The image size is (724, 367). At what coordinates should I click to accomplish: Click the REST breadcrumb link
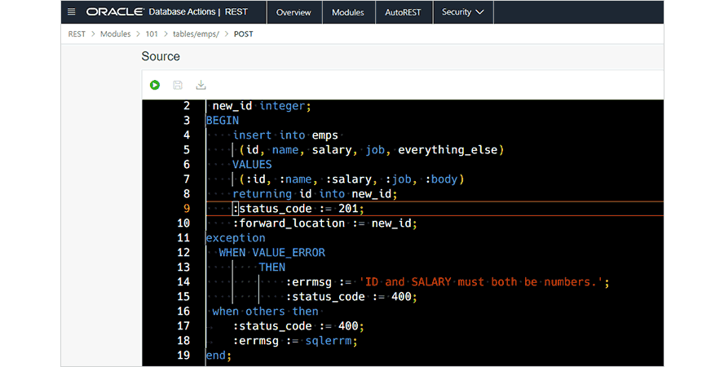pyautogui.click(x=77, y=33)
